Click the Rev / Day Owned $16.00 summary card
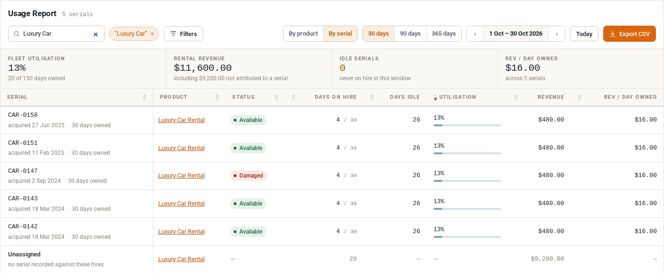The height and width of the screenshot is (273, 664). (x=580, y=68)
